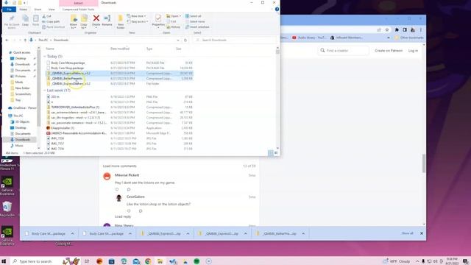Expand address bar history dropdown

pyautogui.click(x=178, y=40)
